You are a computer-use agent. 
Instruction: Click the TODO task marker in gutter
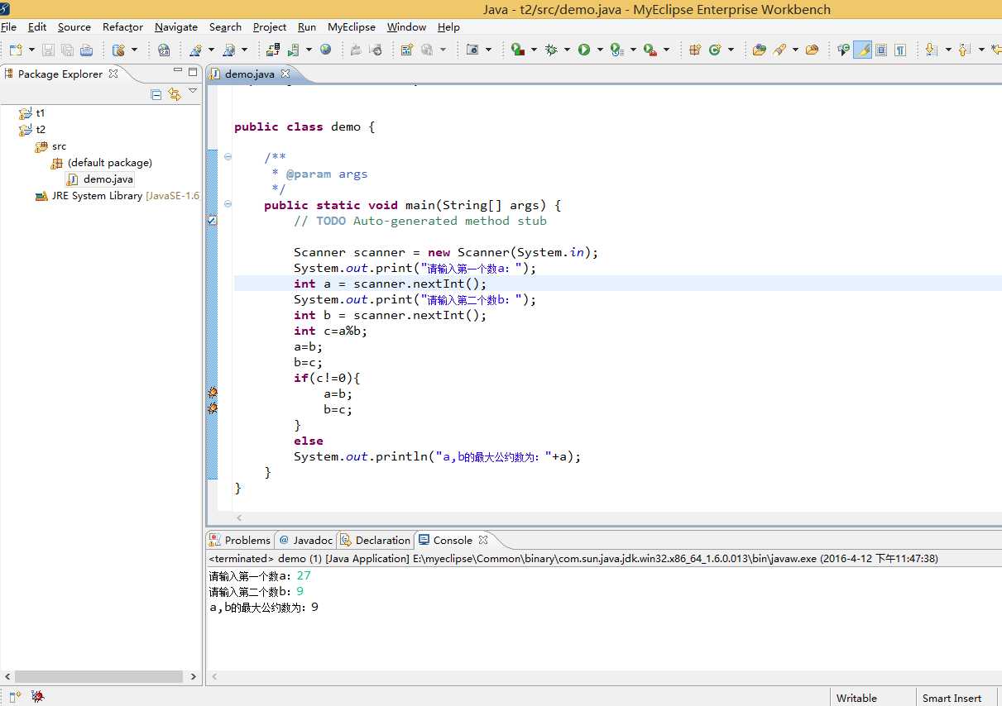212,221
